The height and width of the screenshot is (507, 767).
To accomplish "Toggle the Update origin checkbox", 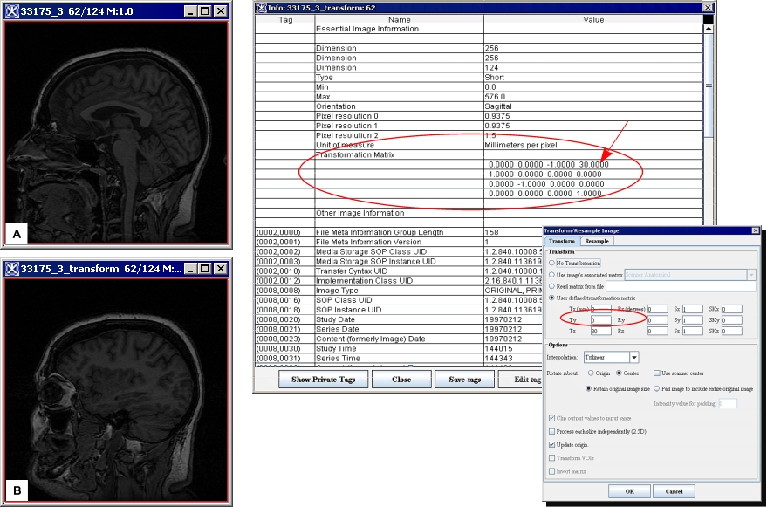I will pyautogui.click(x=551, y=445).
